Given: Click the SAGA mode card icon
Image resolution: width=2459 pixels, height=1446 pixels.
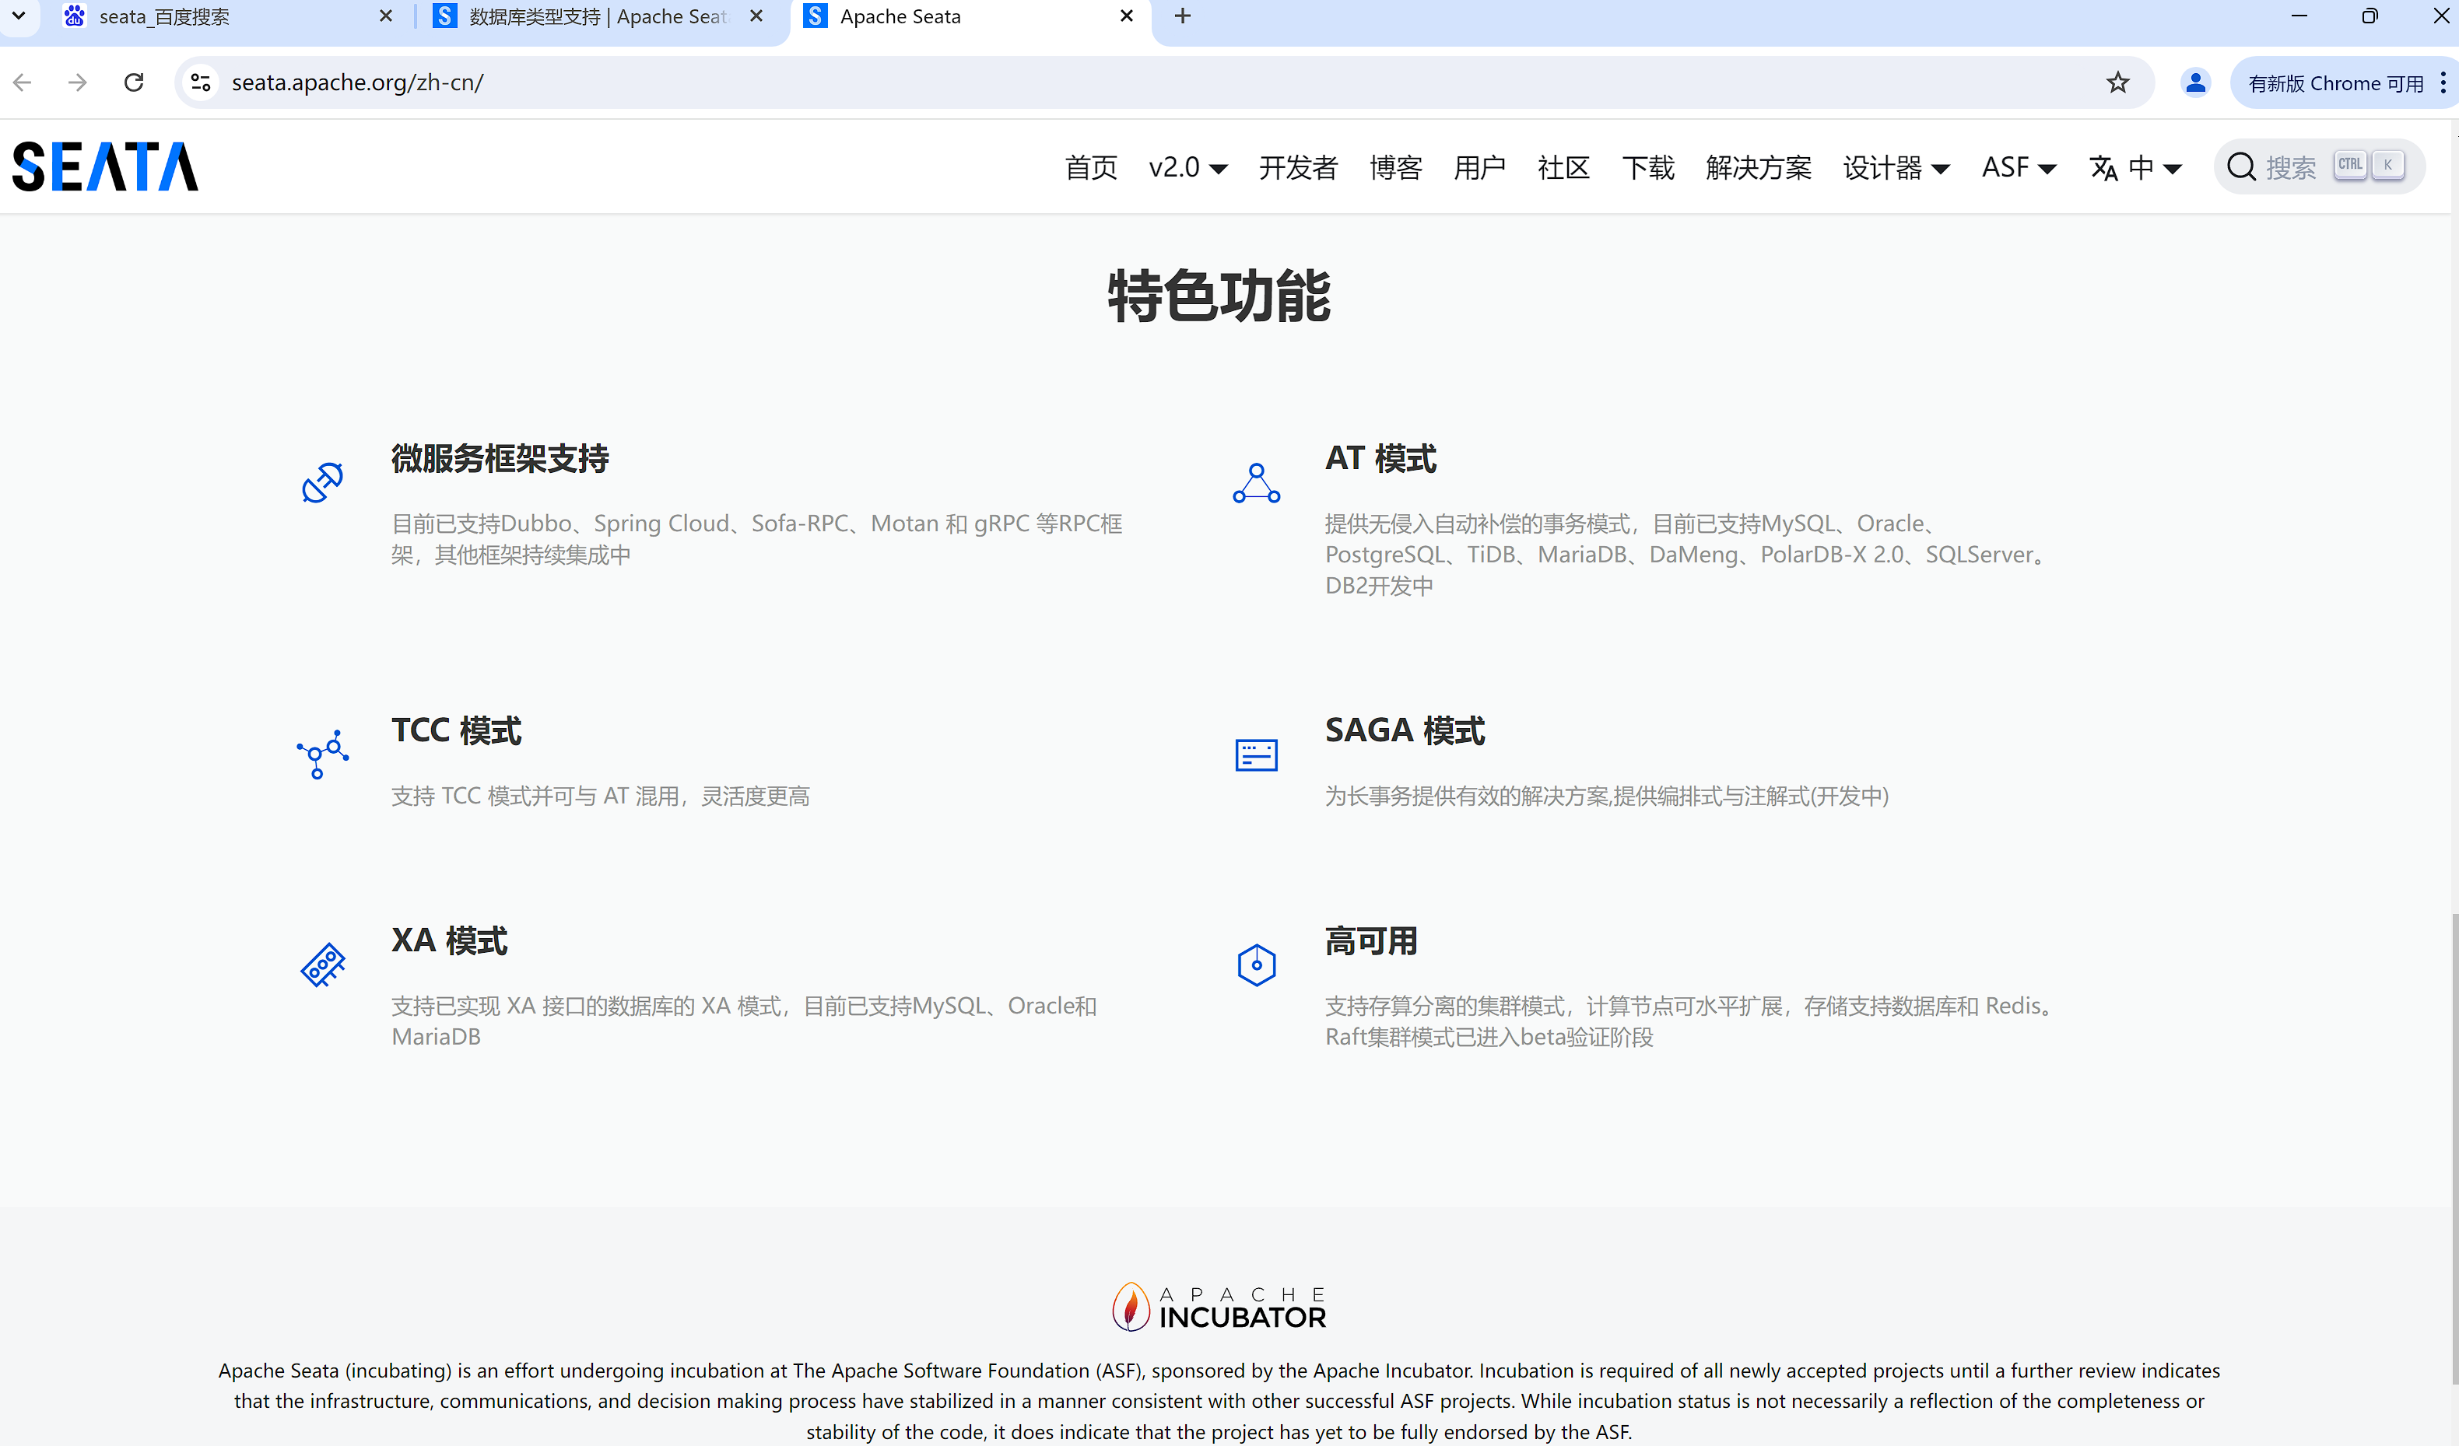Looking at the screenshot, I should pyautogui.click(x=1256, y=755).
